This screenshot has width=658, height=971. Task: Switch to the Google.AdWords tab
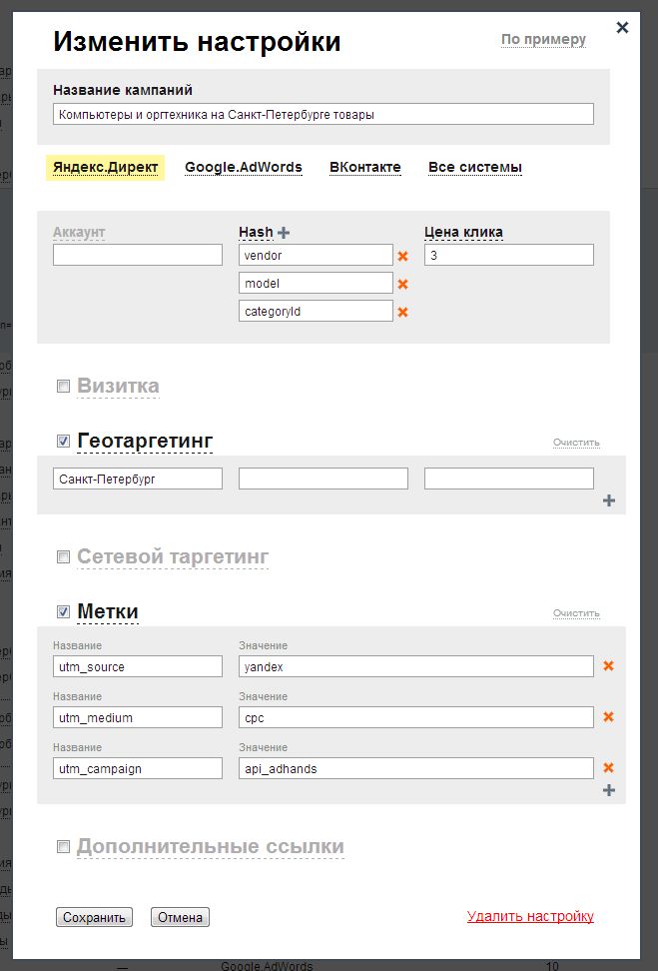click(243, 168)
